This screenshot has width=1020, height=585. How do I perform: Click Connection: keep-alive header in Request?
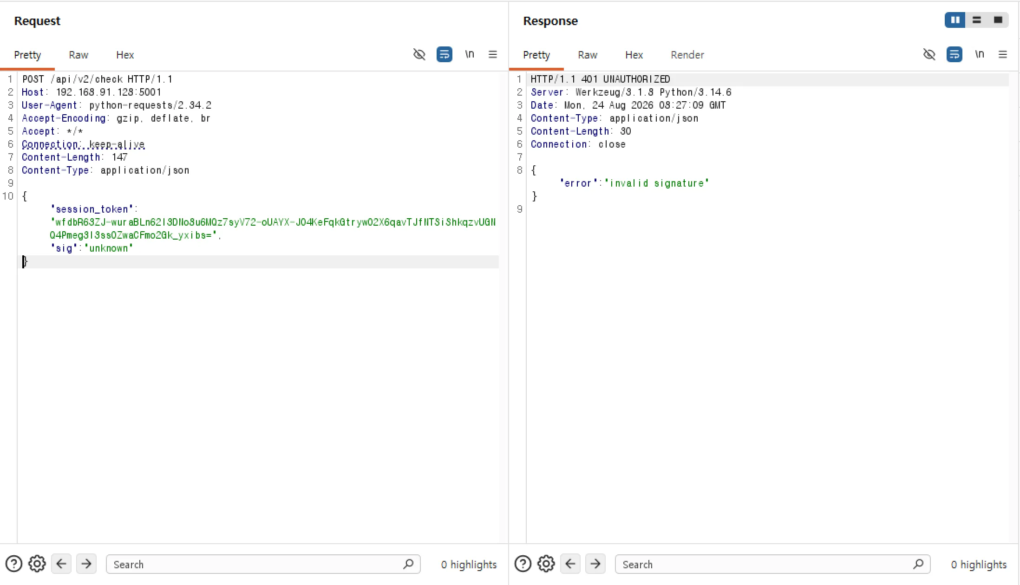click(x=83, y=144)
